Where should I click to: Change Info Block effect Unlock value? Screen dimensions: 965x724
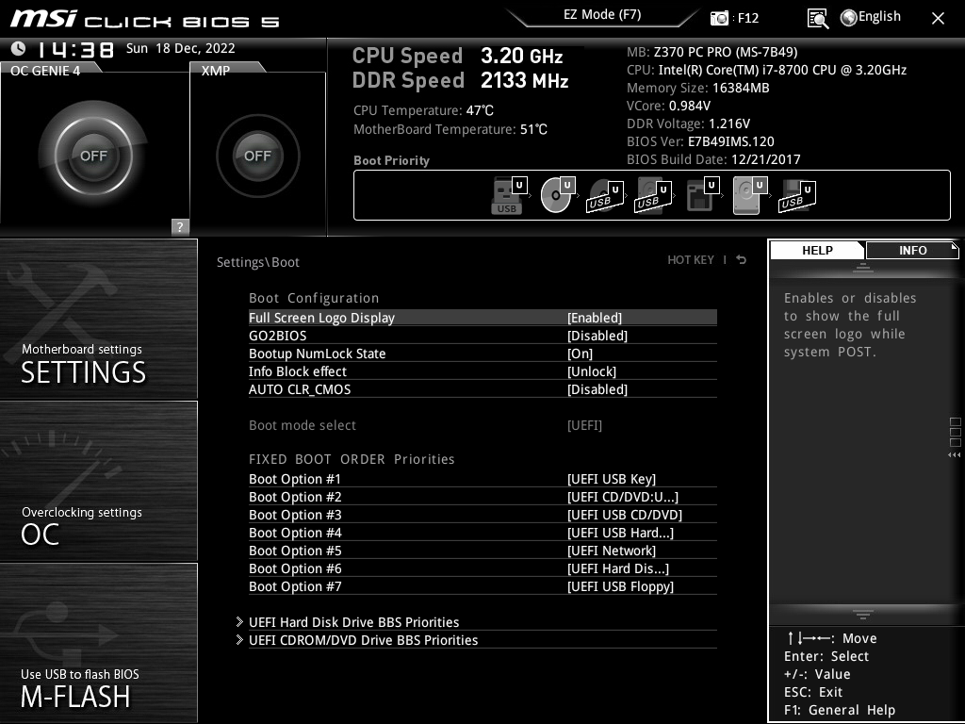click(592, 371)
